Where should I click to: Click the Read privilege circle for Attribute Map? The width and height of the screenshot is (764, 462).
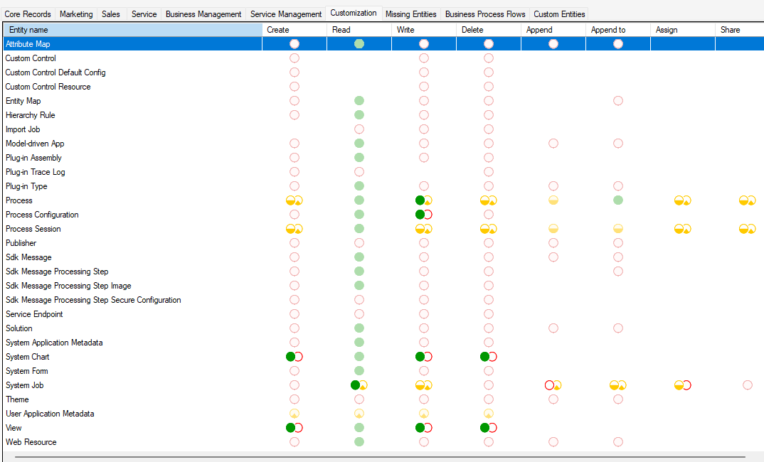click(x=359, y=43)
